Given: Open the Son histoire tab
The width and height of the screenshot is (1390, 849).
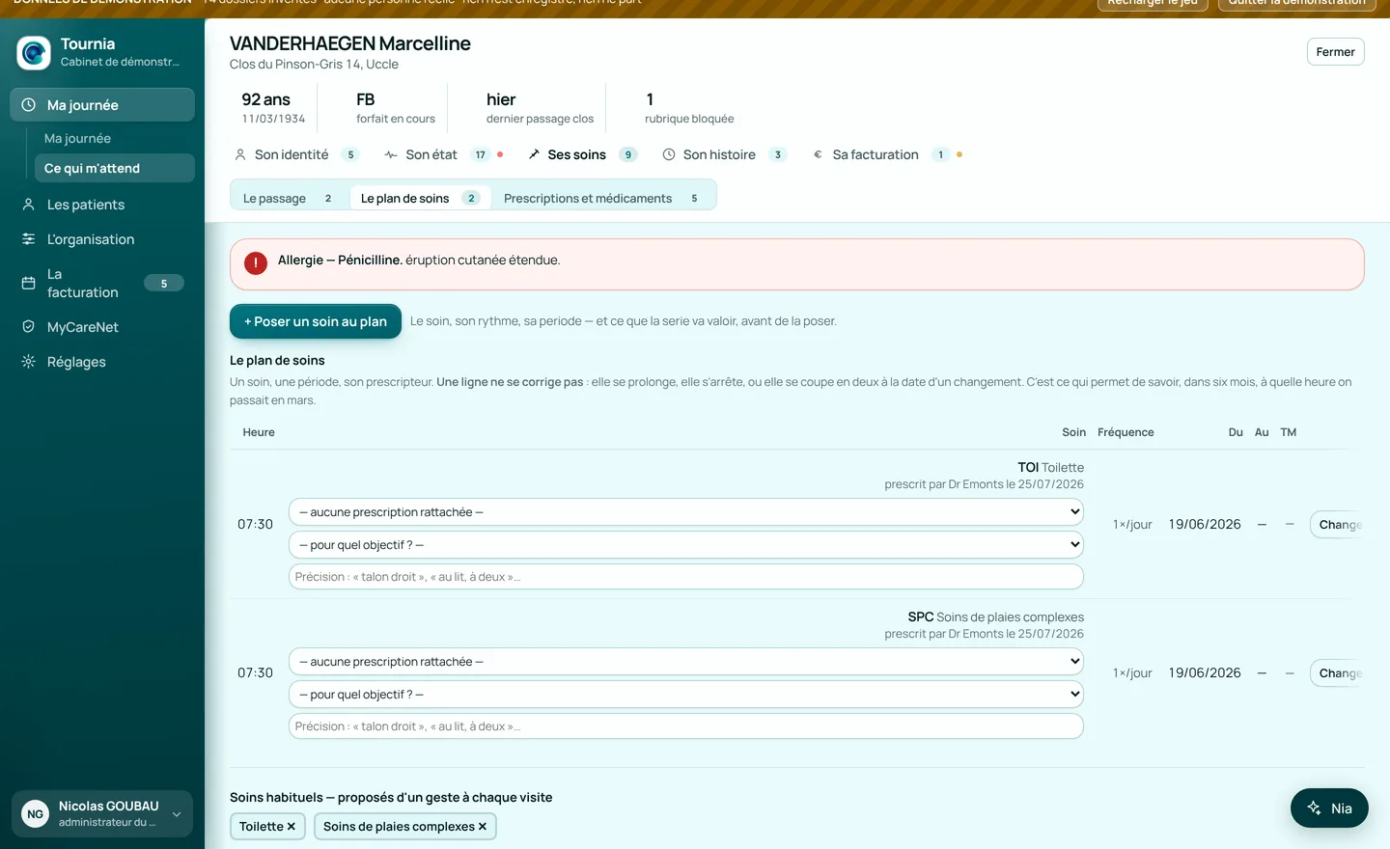Looking at the screenshot, I should [x=724, y=154].
